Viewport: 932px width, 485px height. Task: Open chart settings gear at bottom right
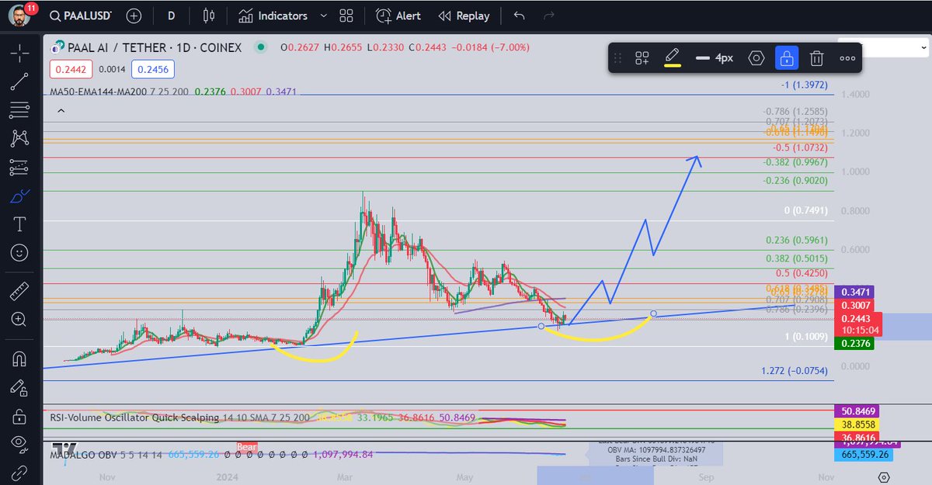click(x=883, y=476)
